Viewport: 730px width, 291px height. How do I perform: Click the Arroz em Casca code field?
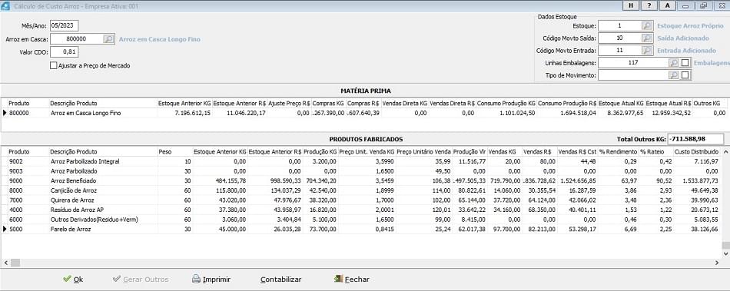(x=76, y=39)
